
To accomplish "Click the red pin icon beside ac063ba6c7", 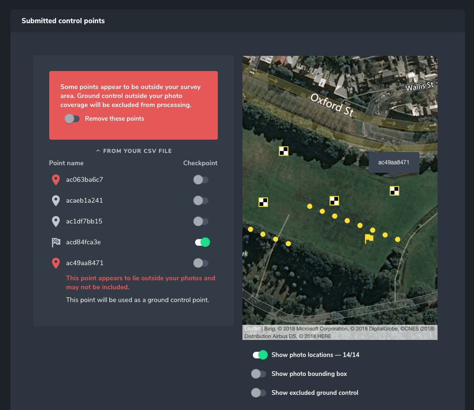I will click(55, 179).
